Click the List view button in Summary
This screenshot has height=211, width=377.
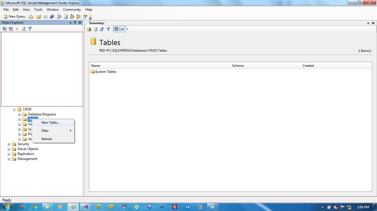point(119,29)
